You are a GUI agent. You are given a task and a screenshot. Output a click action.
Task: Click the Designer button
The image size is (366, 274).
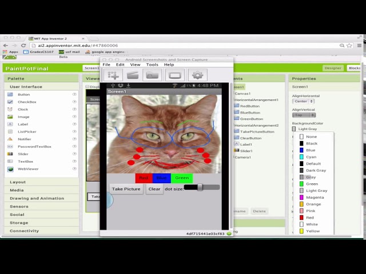[333, 68]
